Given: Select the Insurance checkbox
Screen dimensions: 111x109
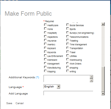Looking at the screenshot, I should click(45, 40).
